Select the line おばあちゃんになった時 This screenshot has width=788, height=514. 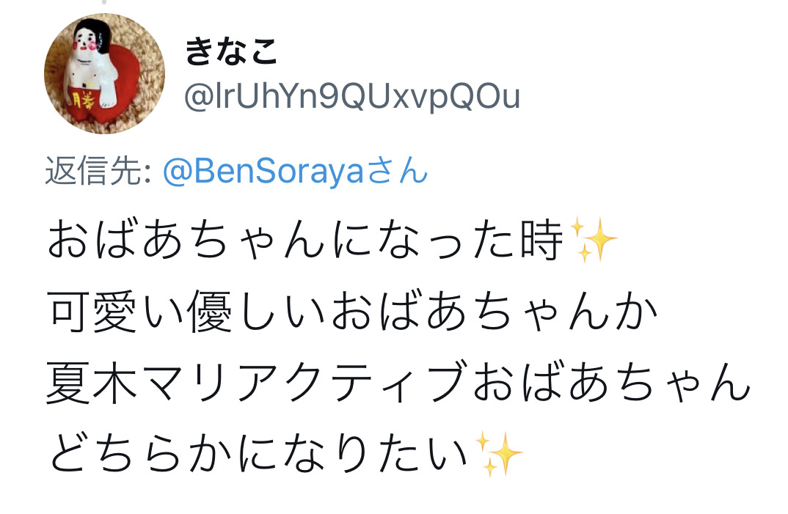304,241
